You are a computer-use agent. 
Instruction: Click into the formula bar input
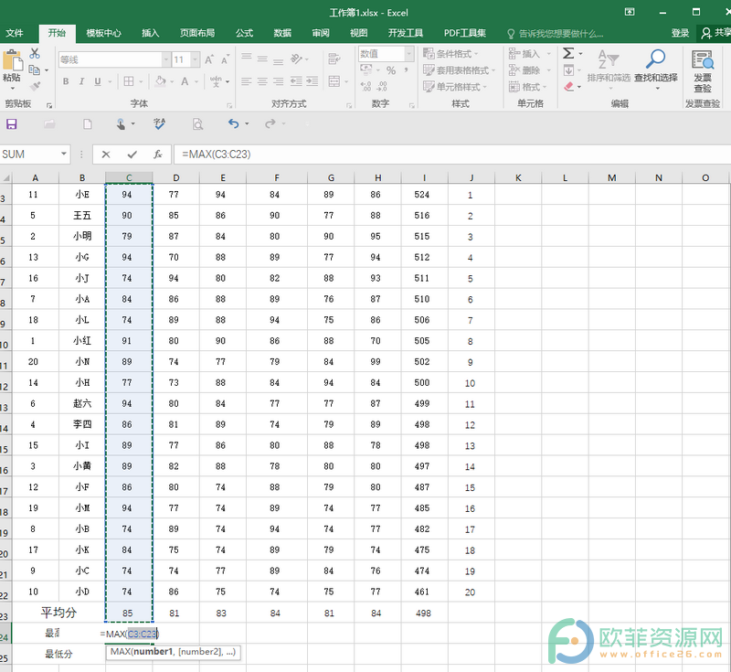[x=452, y=155]
